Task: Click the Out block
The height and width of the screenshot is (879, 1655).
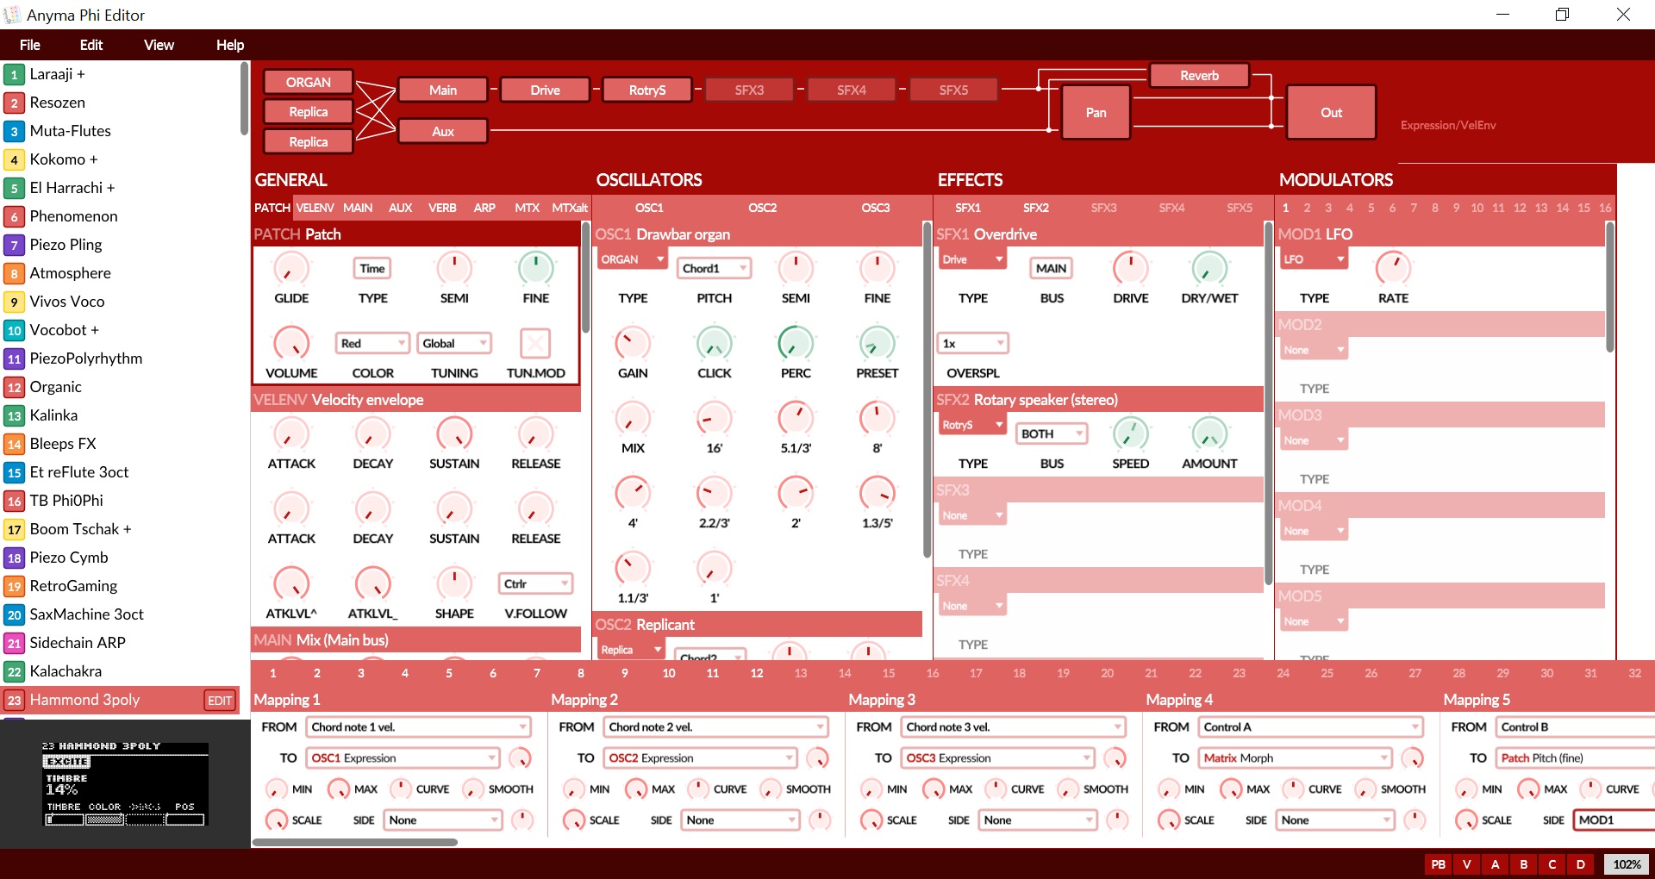Action: (x=1331, y=113)
